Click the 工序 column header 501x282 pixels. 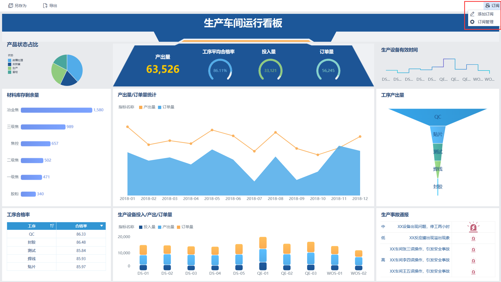coord(32,226)
